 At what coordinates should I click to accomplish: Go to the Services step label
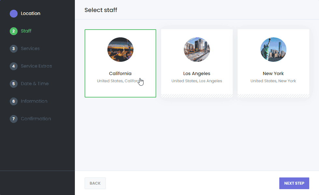[x=30, y=48]
